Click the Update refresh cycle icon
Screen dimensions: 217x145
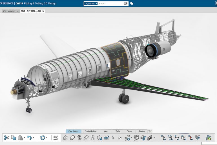click(x=43, y=138)
